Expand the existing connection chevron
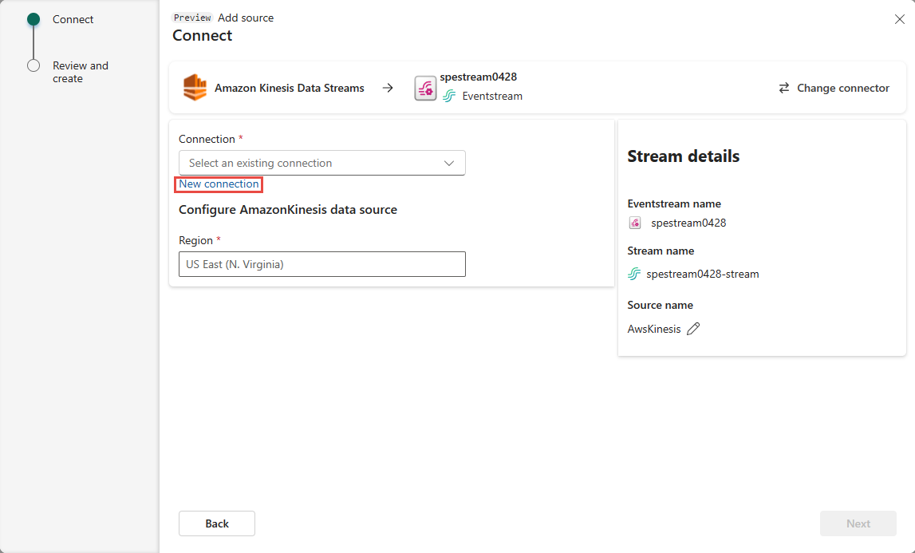 (x=448, y=163)
